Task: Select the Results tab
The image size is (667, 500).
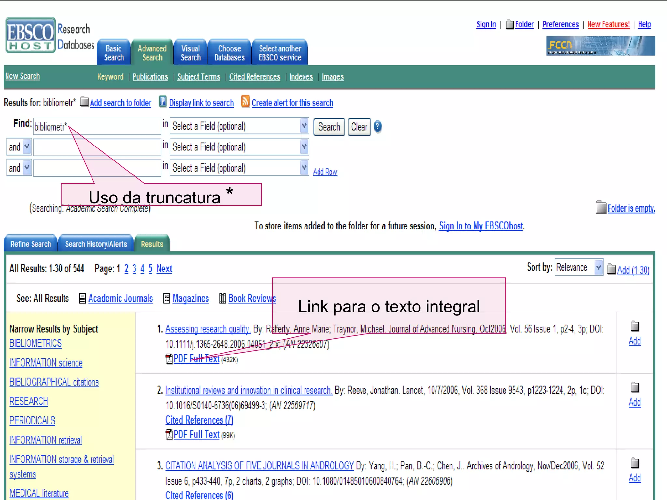Action: click(152, 244)
